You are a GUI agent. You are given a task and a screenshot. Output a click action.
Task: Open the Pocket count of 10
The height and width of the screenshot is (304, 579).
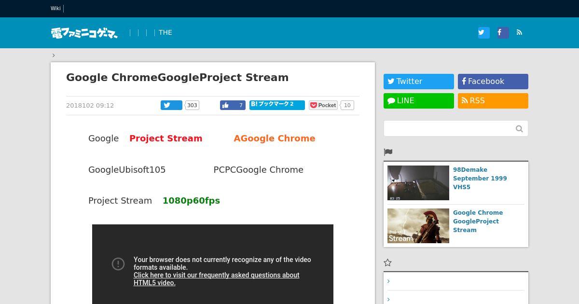coord(347,105)
